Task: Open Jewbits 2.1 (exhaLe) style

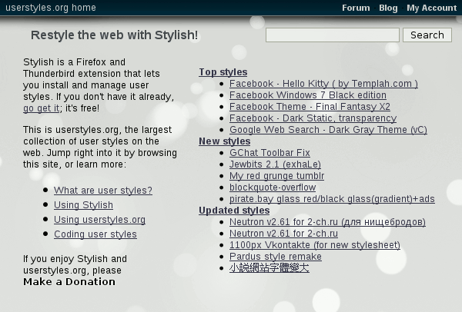Action: click(275, 164)
